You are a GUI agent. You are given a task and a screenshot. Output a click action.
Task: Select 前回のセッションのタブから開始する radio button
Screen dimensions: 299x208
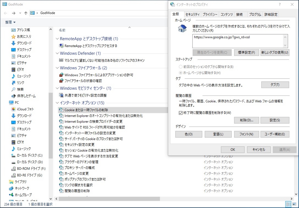(x=180, y=67)
